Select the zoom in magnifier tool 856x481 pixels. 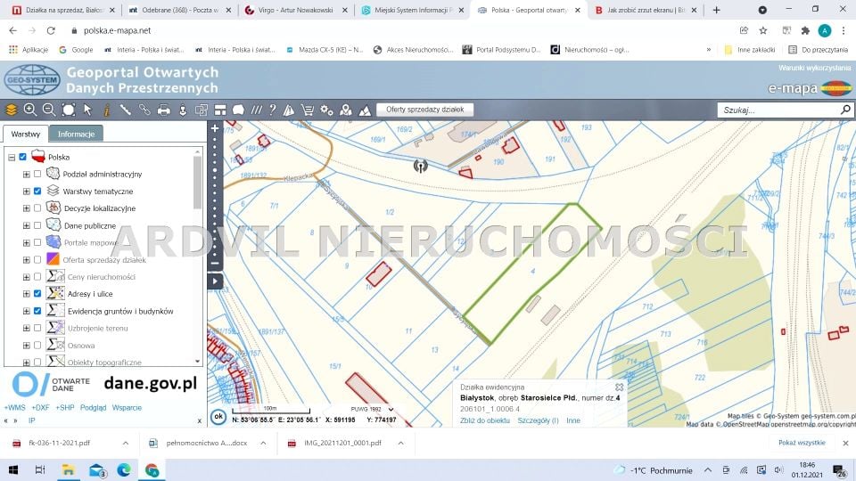[30, 110]
